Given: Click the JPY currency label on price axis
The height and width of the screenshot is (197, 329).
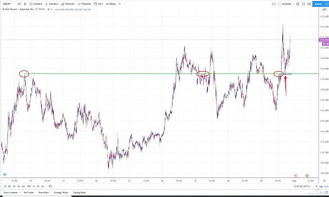Looking at the screenshot, I should pos(324,9).
